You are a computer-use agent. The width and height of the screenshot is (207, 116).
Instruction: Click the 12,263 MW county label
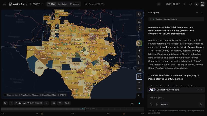pyautogui.click(x=107, y=74)
